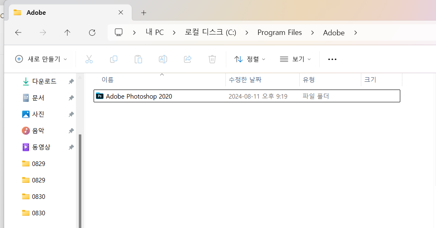Click the Cut scissors icon
Screen dimensions: 436x228
89,59
